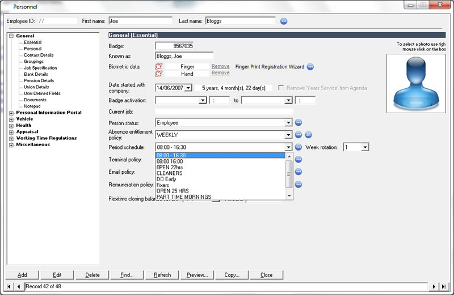Click blue icon beside Period schedule field
The width and height of the screenshot is (454, 295).
[299, 147]
